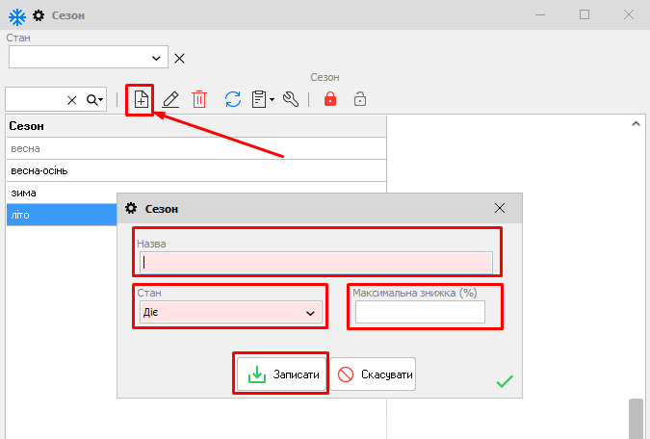Open the clipboard report dropdown
The width and height of the screenshot is (650, 439).
click(262, 99)
